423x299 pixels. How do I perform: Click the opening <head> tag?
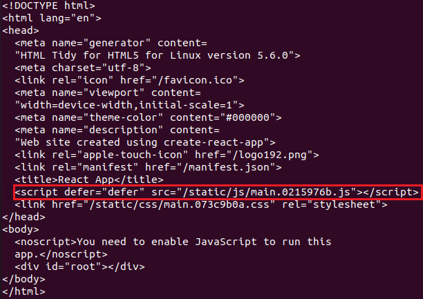tap(21, 30)
